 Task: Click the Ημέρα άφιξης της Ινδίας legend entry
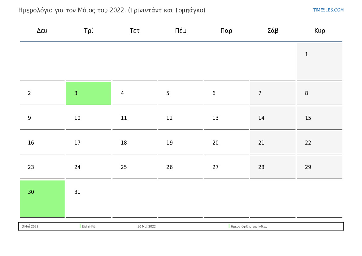[249, 226]
